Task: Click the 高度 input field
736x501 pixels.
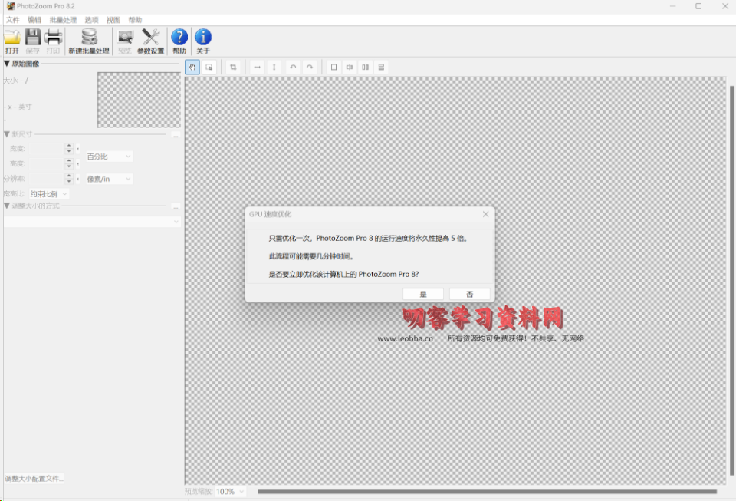Action: click(47, 164)
